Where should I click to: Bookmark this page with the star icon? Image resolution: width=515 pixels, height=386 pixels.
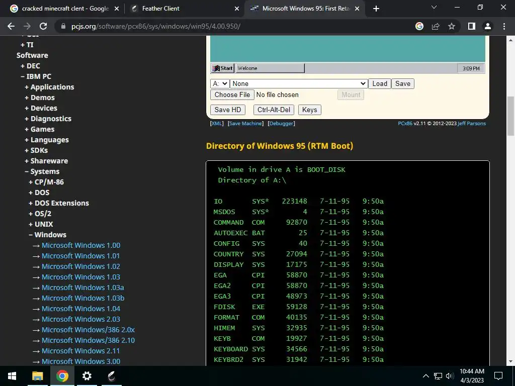[x=452, y=26]
